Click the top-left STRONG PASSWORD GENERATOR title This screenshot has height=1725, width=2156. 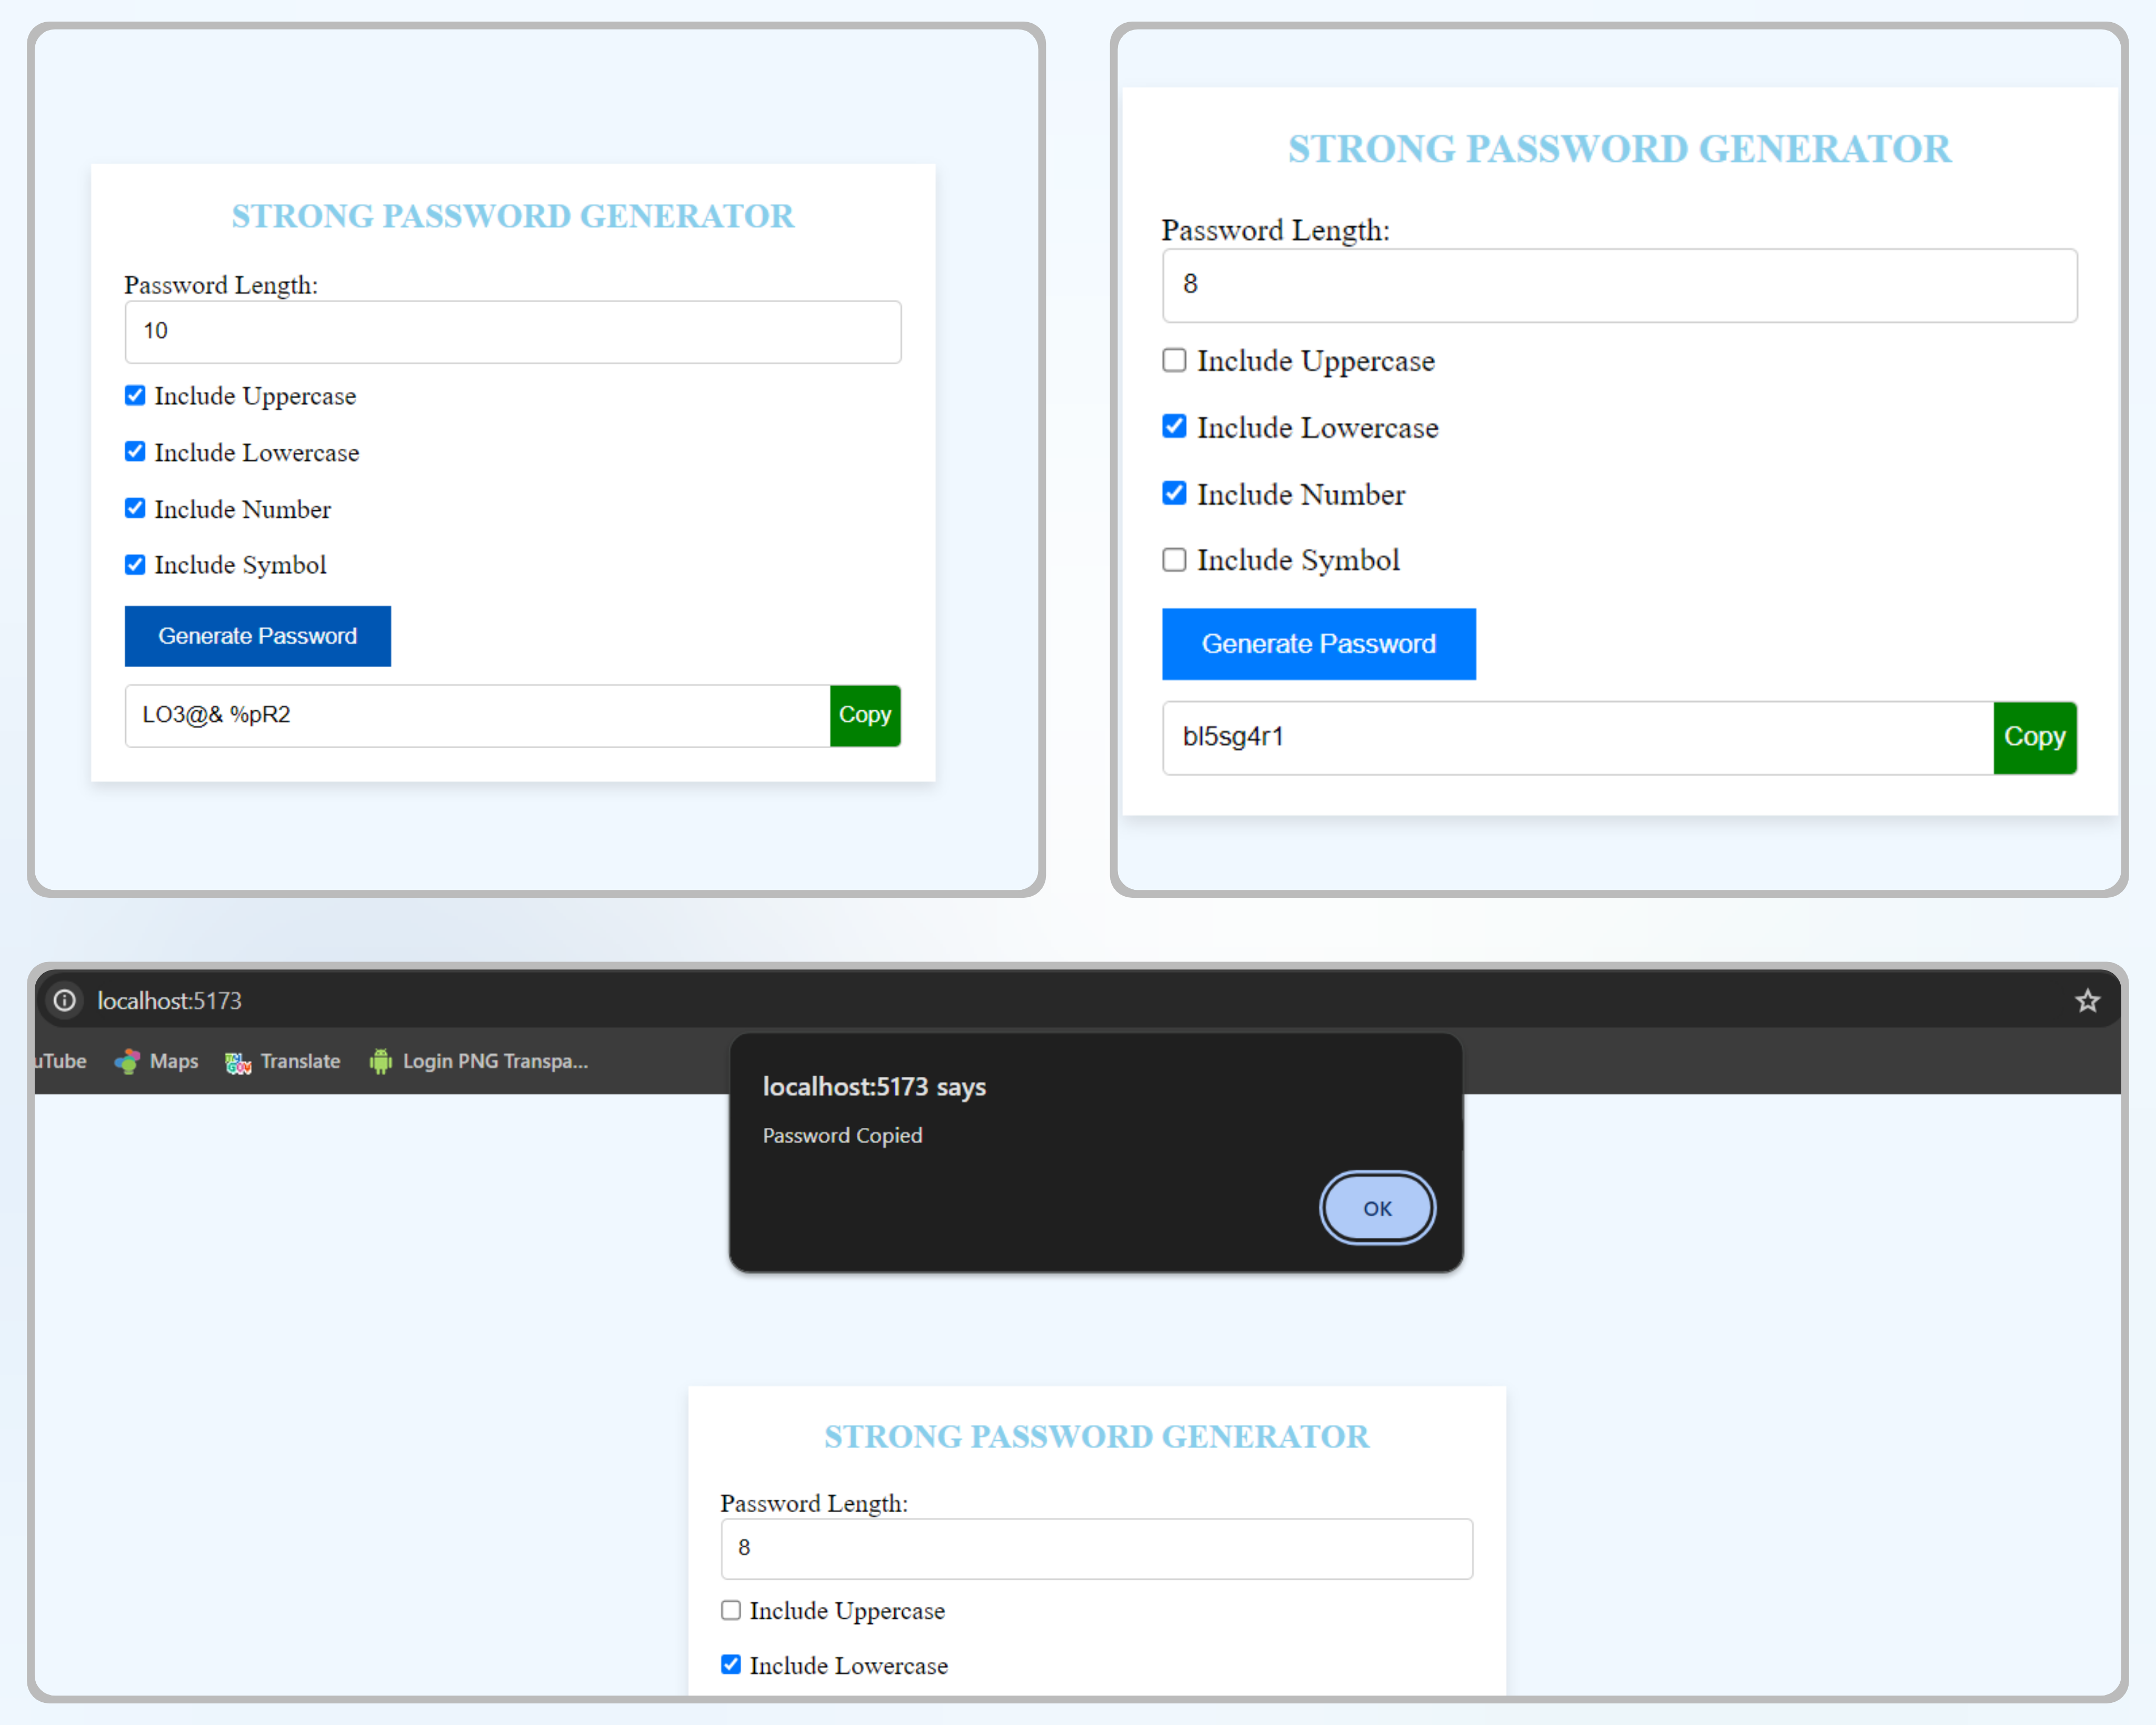point(513,216)
